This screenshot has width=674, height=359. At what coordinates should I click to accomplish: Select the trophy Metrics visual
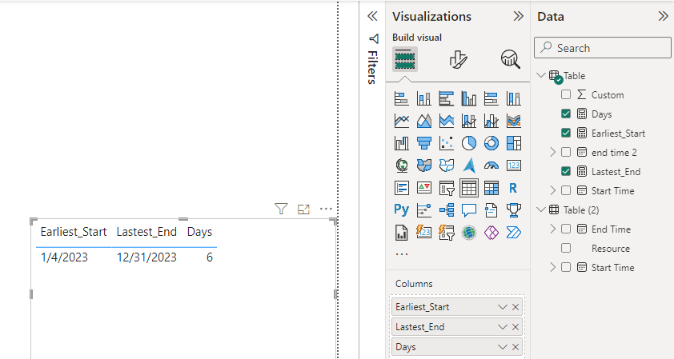(514, 210)
